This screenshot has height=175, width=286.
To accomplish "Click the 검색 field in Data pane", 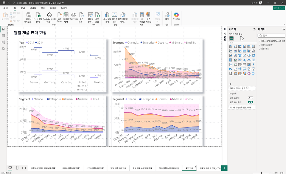I will click(272, 36).
